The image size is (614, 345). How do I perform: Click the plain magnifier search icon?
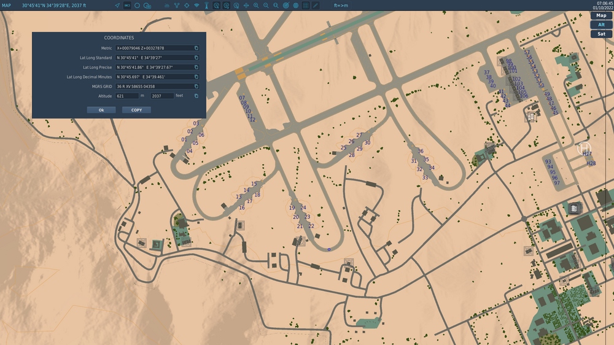coord(276,6)
